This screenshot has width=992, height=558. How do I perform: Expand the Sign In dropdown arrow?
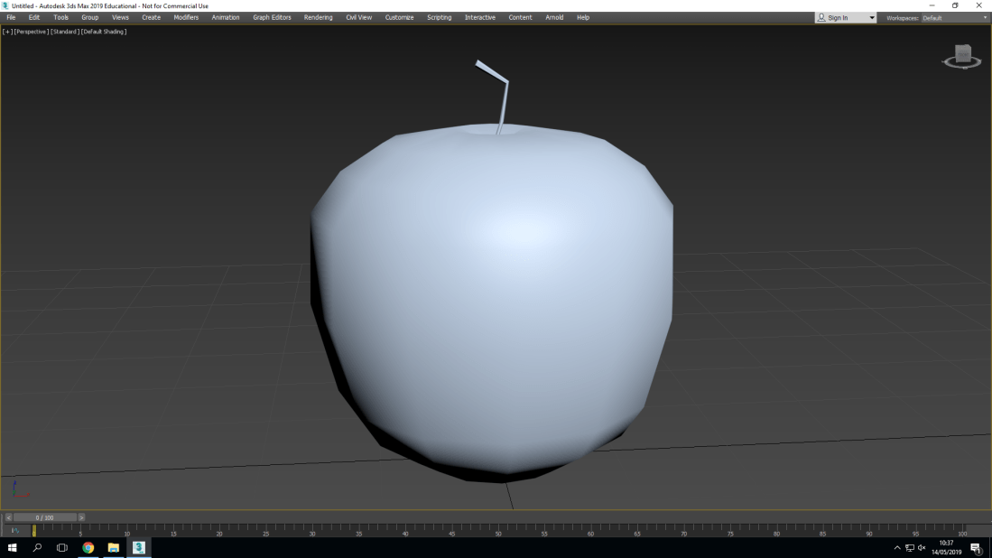tap(871, 16)
